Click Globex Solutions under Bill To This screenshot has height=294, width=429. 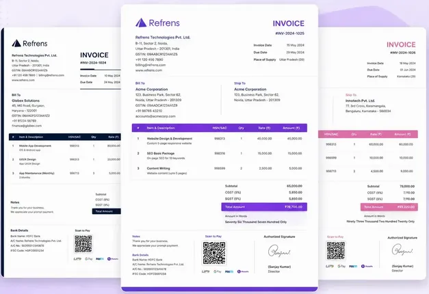point(25,101)
